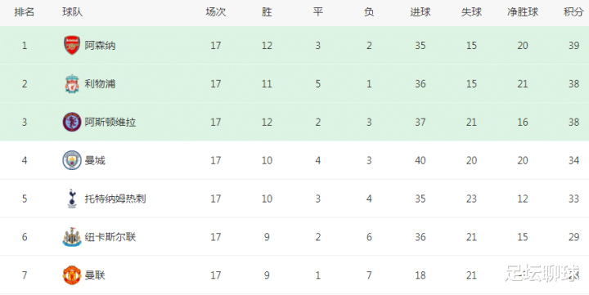Click the Liverpool club crest

coord(72,83)
